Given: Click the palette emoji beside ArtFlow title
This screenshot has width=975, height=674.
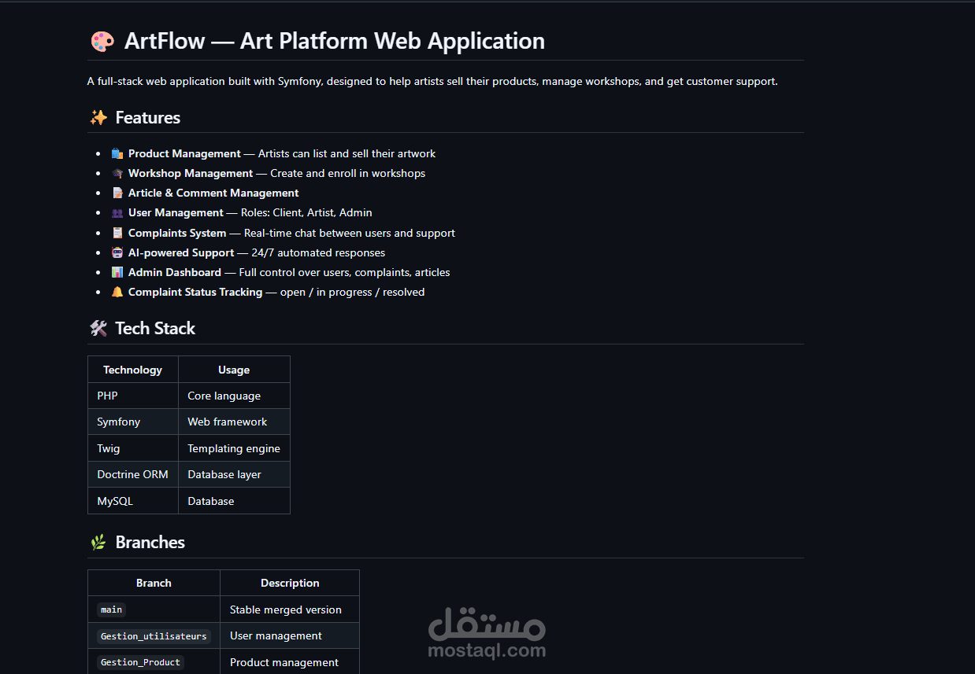Looking at the screenshot, I should pyautogui.click(x=102, y=42).
